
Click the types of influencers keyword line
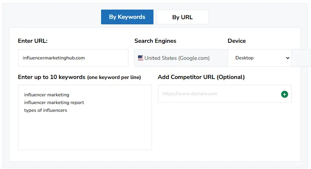[46, 110]
